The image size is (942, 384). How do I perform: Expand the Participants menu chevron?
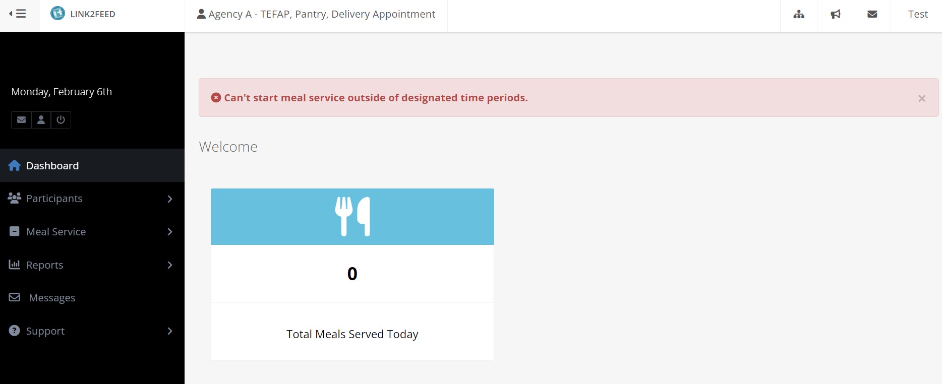[170, 199]
